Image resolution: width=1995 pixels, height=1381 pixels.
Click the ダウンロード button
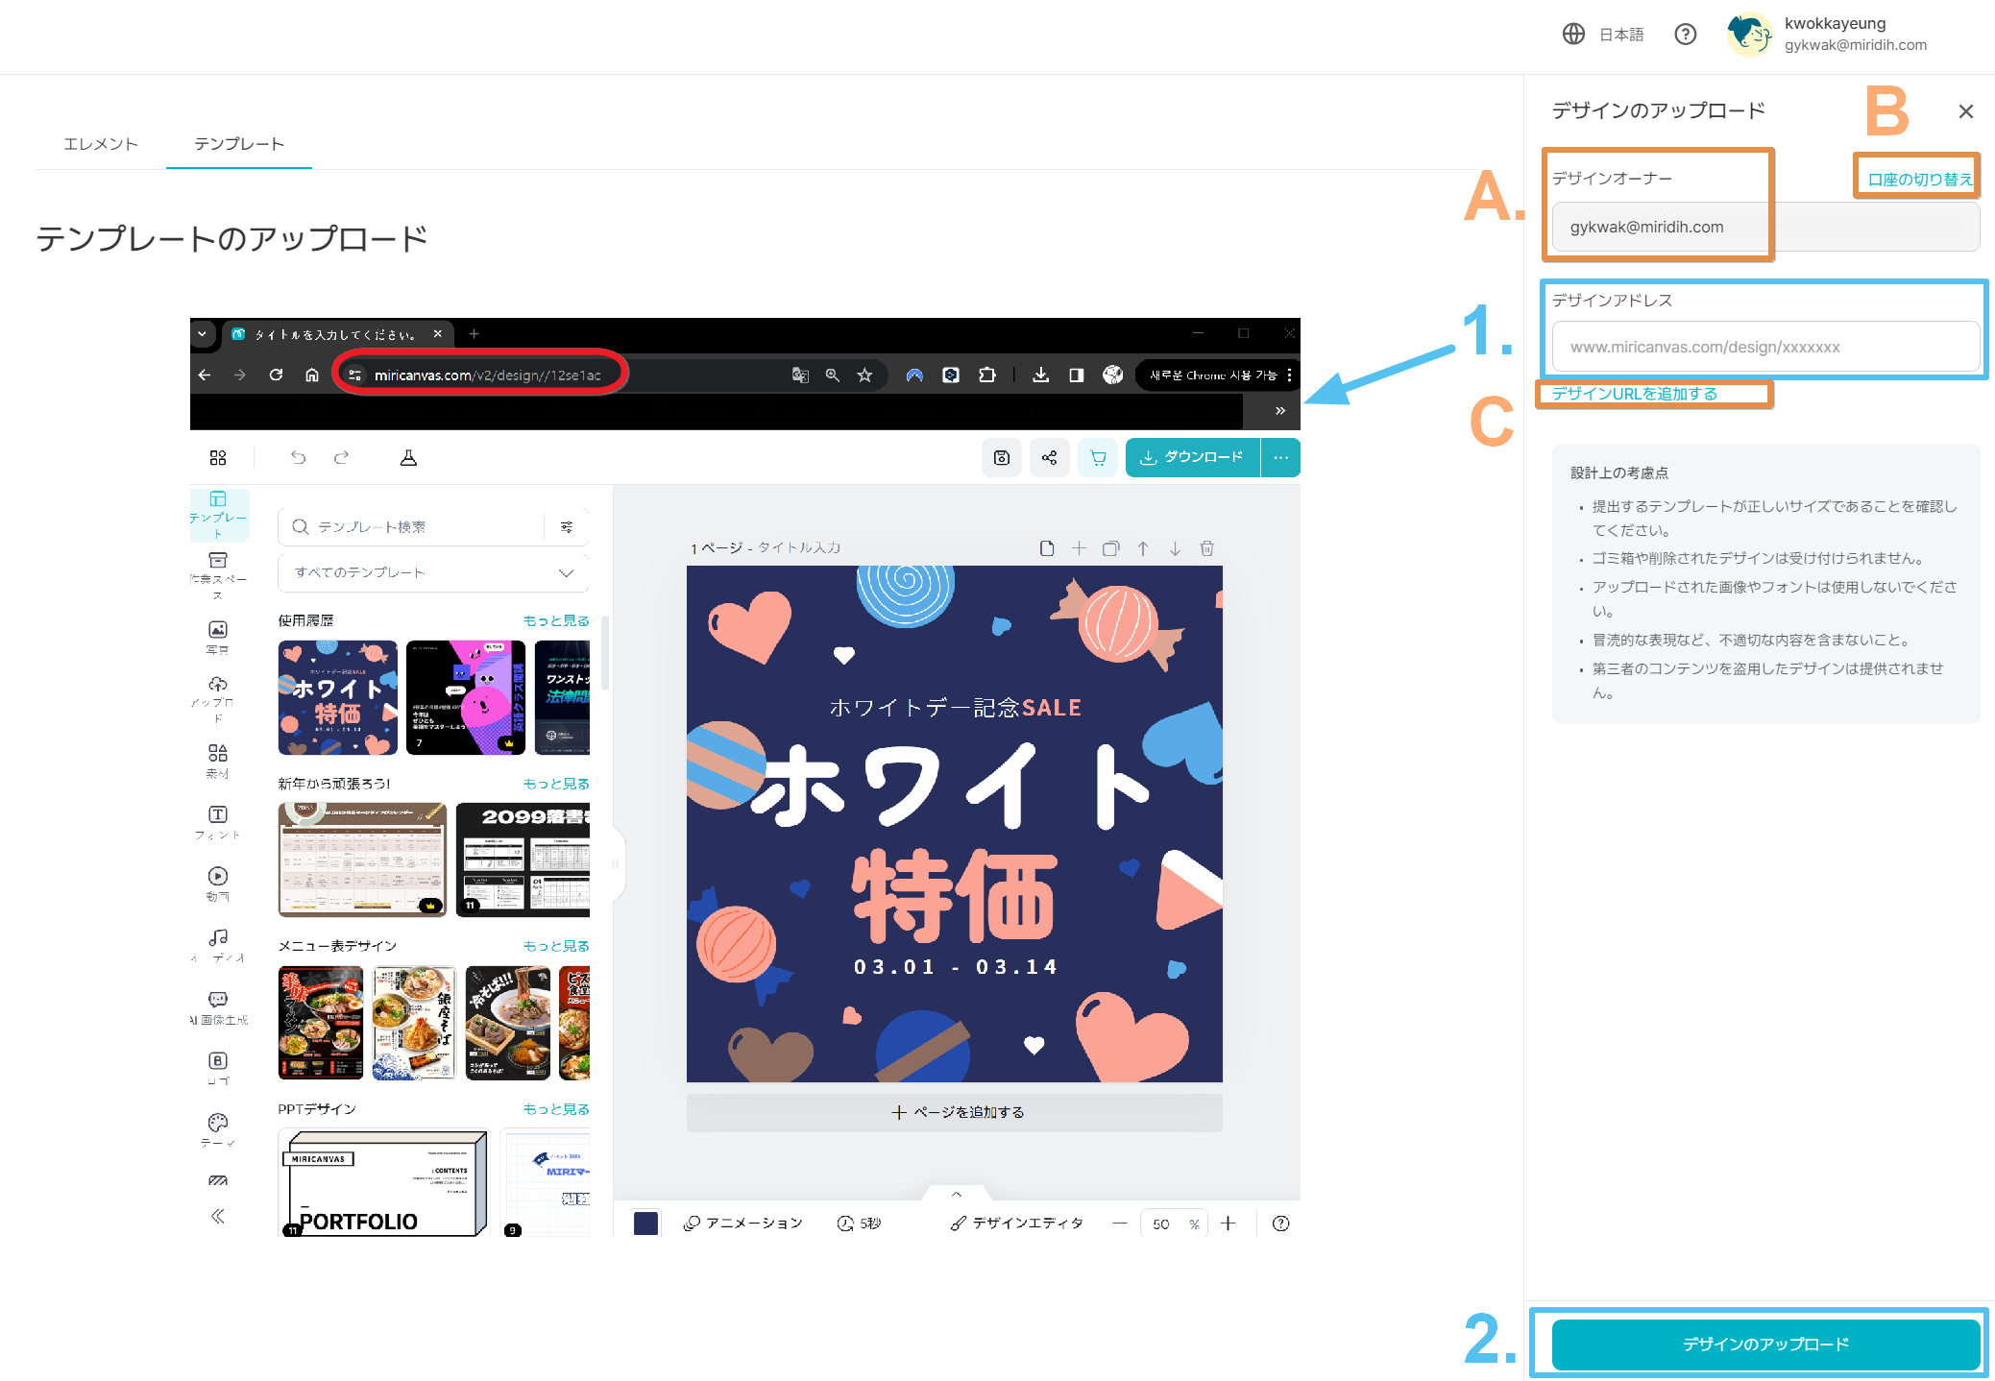click(x=1192, y=457)
